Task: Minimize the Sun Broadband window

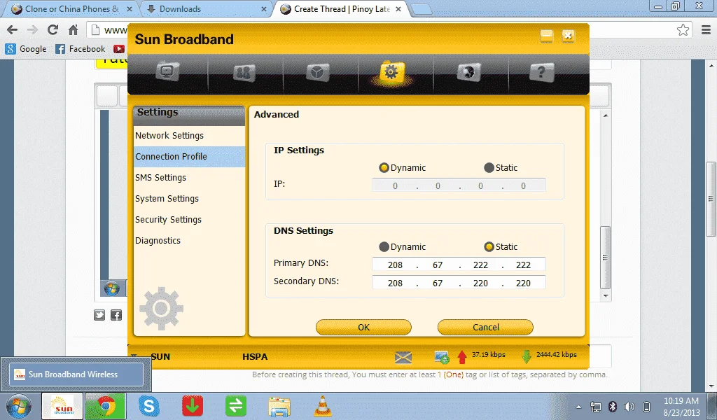Action: [x=546, y=36]
